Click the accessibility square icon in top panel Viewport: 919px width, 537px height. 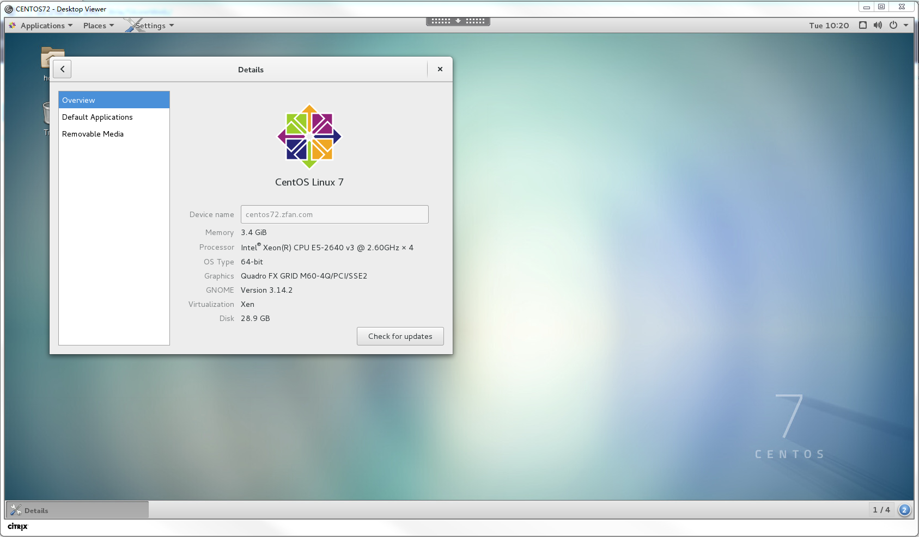(863, 26)
